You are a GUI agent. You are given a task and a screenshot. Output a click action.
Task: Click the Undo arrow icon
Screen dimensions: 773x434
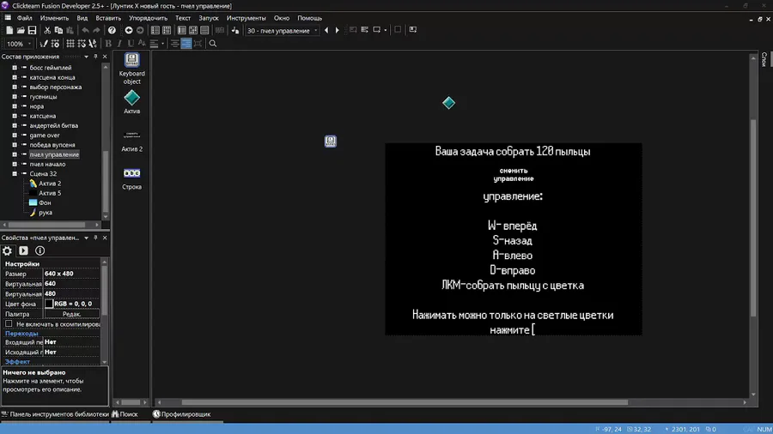[85, 31]
